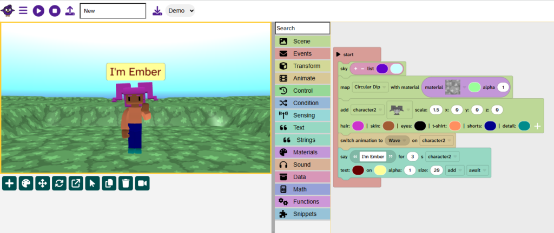The width and height of the screenshot is (554, 233).
Task: Open the Text block category
Action: [302, 127]
